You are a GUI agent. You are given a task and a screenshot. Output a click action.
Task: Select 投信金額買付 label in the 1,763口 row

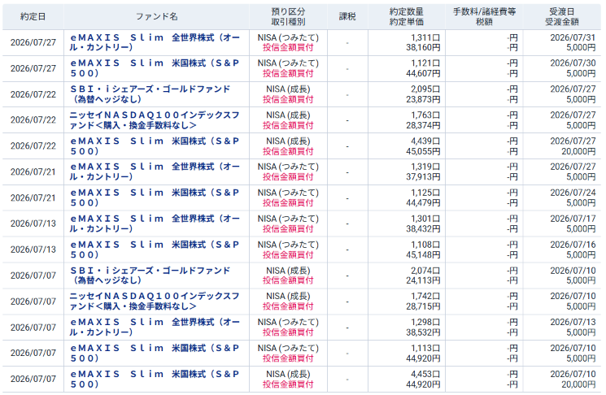288,125
